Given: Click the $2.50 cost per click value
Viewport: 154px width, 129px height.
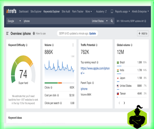Looking at the screenshot, I should (x=72, y=95).
